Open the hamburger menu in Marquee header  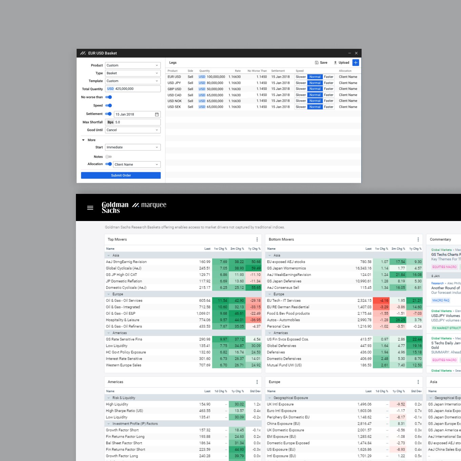point(90,208)
